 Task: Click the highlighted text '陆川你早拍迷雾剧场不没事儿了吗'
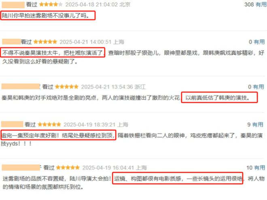46,16
